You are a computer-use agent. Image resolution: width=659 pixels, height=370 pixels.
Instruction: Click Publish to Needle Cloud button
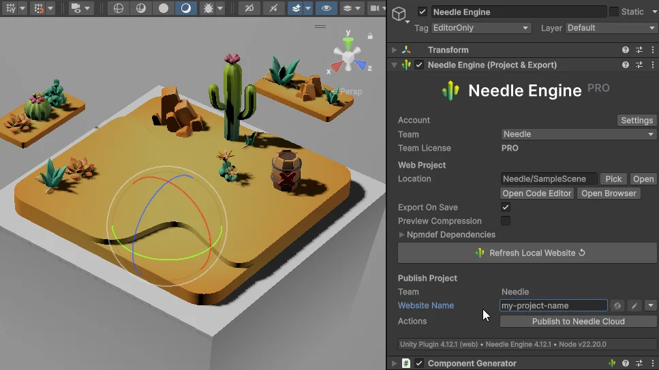pyautogui.click(x=579, y=321)
